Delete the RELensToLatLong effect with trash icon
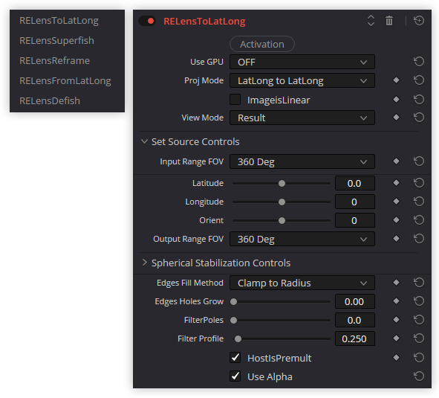 tap(389, 21)
